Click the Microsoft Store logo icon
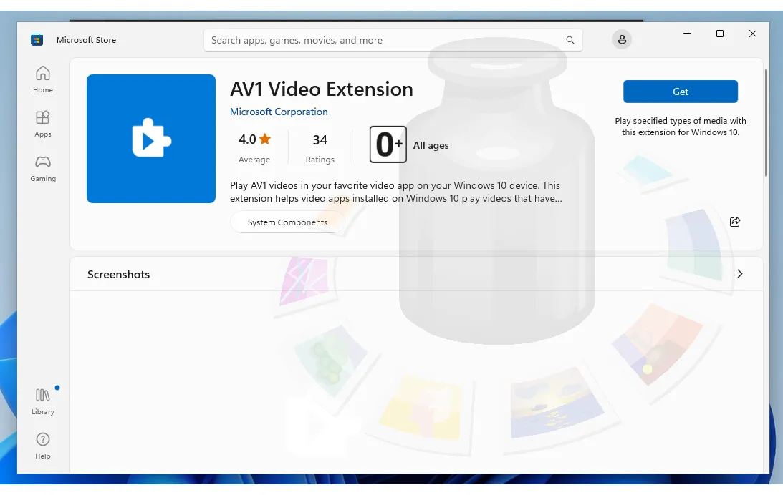The image size is (783, 495). [x=37, y=40]
